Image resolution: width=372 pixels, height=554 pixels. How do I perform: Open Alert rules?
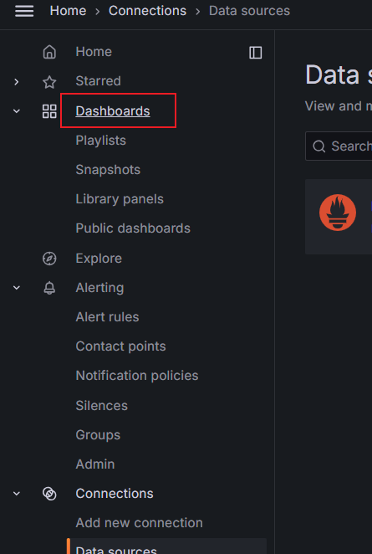pos(107,317)
